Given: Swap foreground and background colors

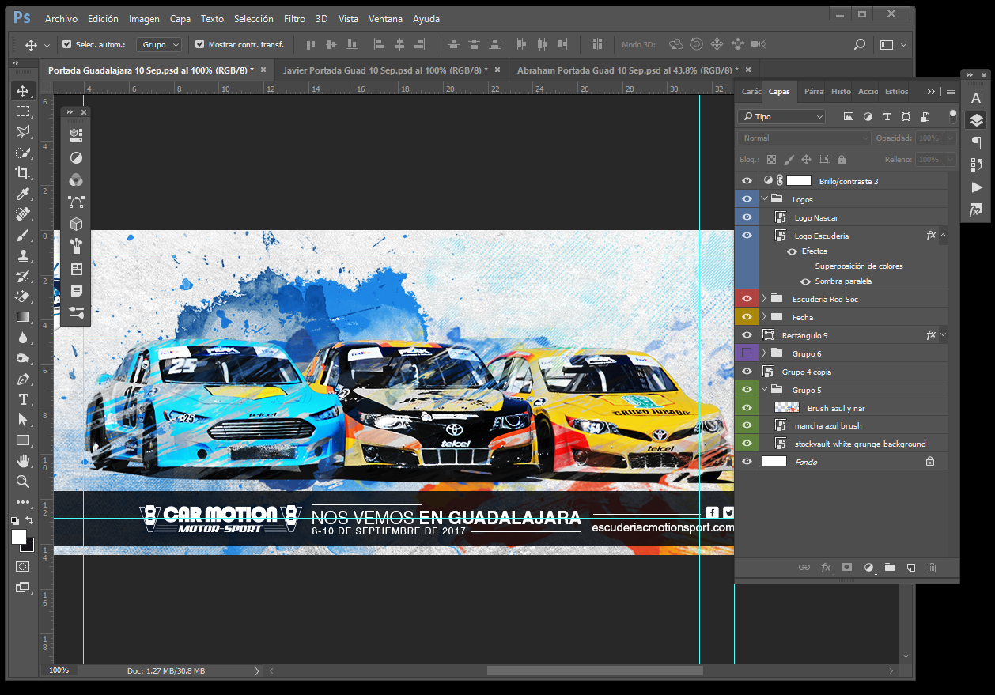Looking at the screenshot, I should coord(30,520).
